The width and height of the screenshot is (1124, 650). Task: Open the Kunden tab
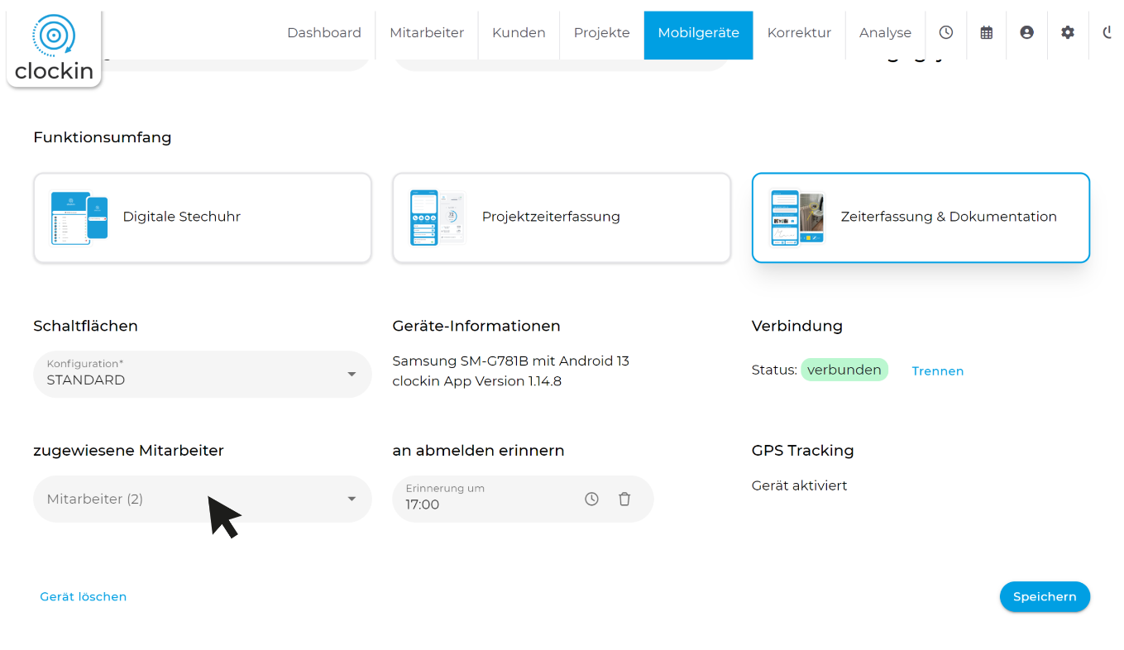[519, 33]
